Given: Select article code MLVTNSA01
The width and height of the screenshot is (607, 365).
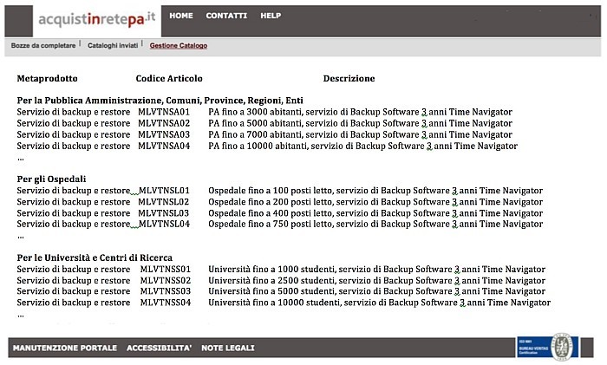Looking at the screenshot, I should (164, 112).
